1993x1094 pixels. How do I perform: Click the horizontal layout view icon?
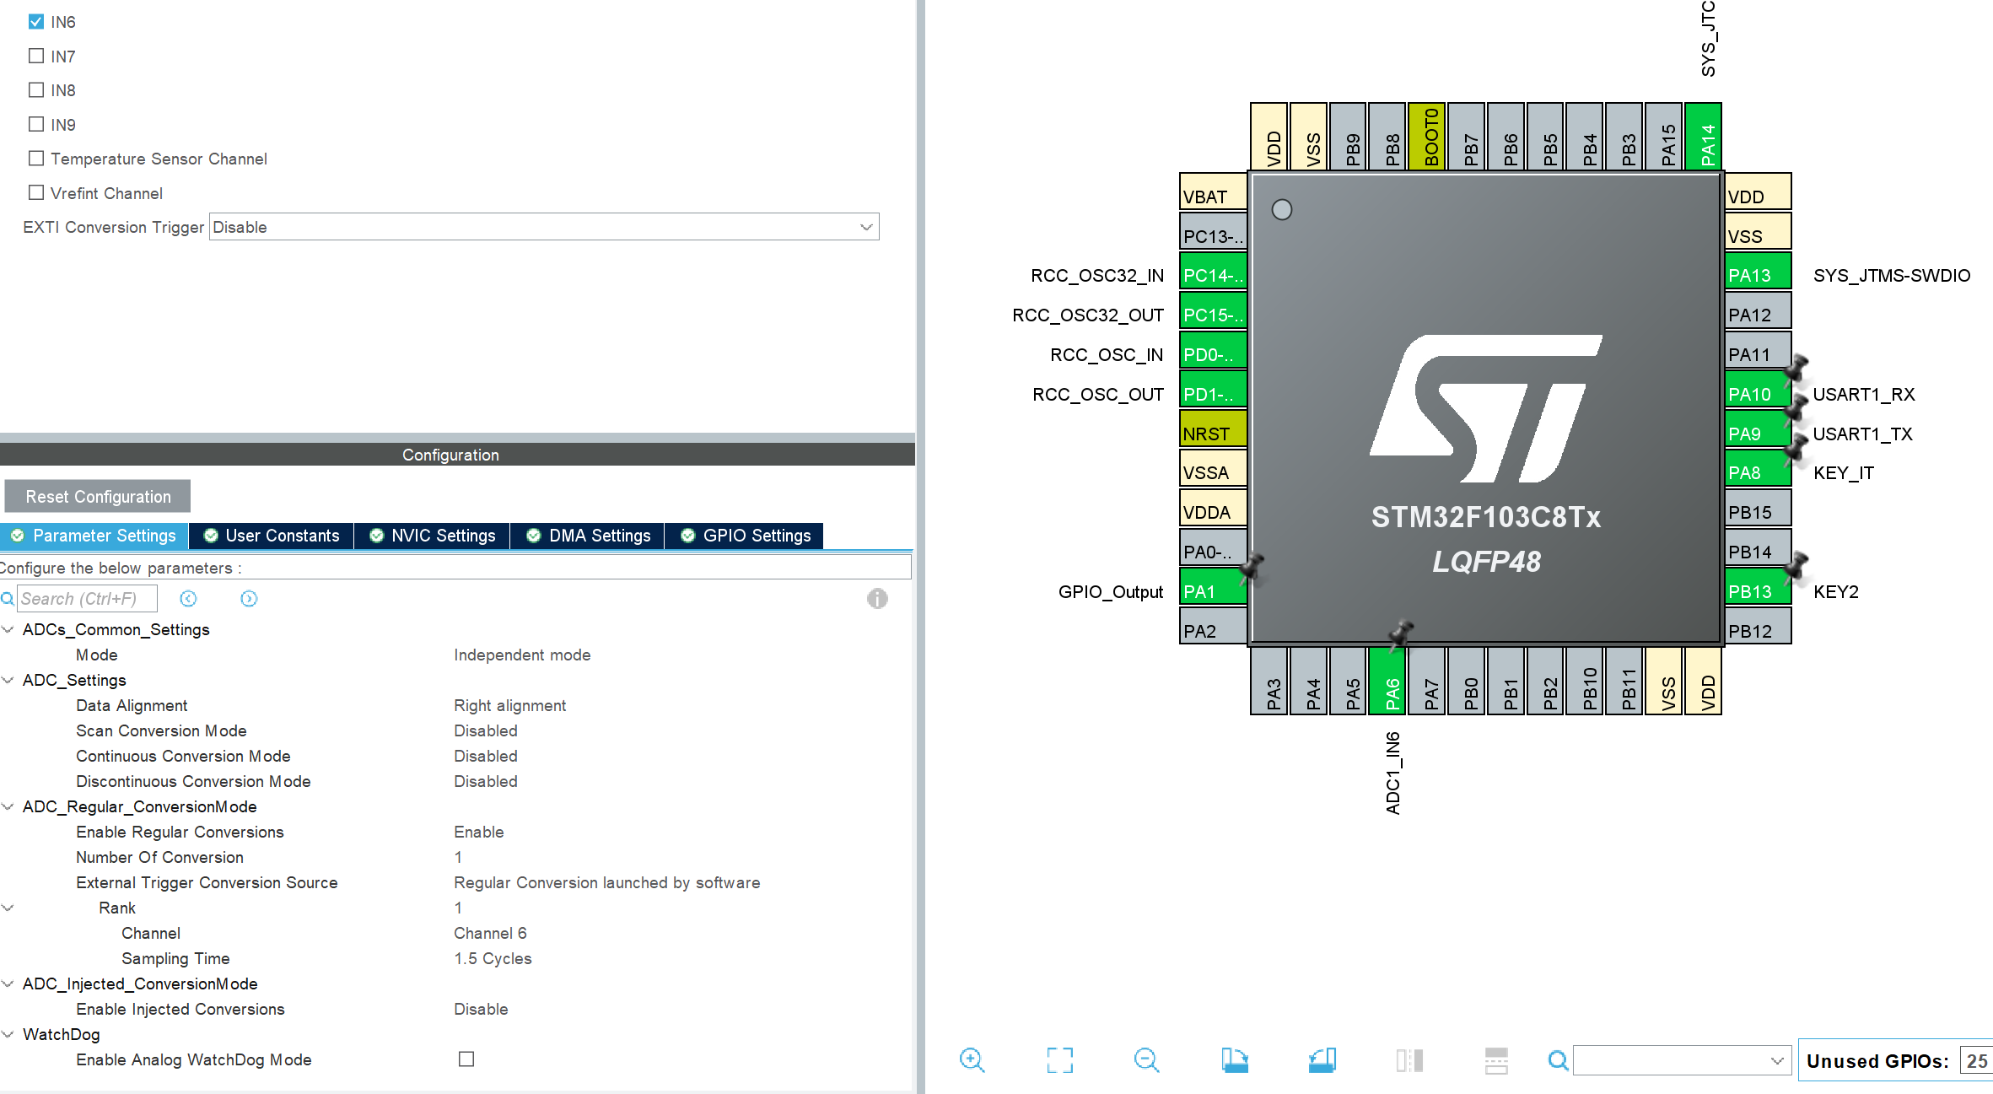coord(1496,1060)
